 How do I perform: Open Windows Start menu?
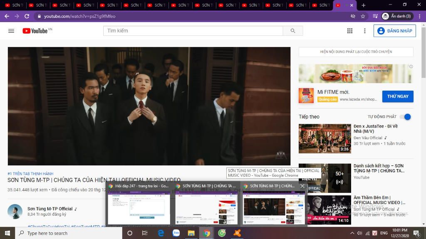tap(7, 233)
